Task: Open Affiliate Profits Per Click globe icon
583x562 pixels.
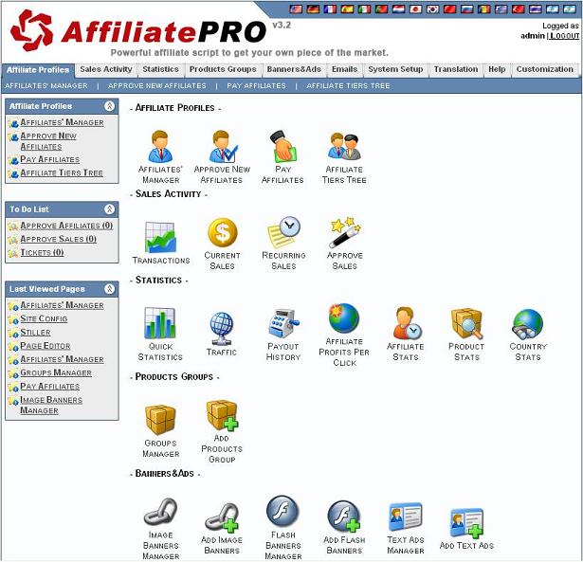Action: click(344, 318)
